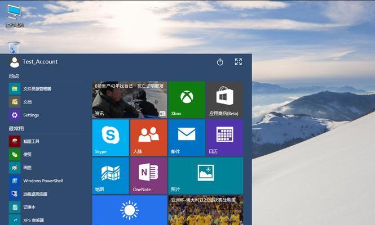The width and height of the screenshot is (375, 225).
Task: Open the 这台电脑 desktop icon
Action: click(14, 16)
